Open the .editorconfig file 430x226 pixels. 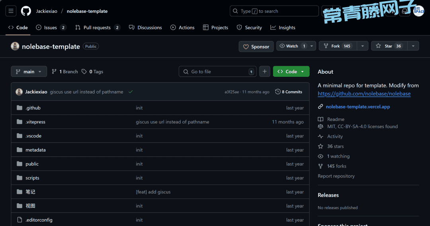(x=39, y=220)
